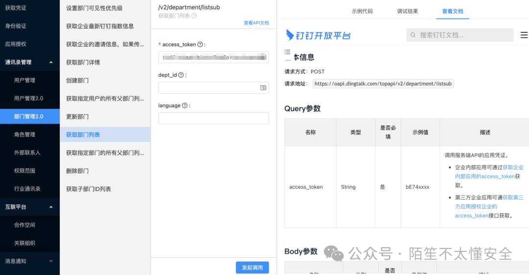Choose API 获取企业最新钉钉指数信息
This screenshot has width=529, height=275.
[x=105, y=26]
